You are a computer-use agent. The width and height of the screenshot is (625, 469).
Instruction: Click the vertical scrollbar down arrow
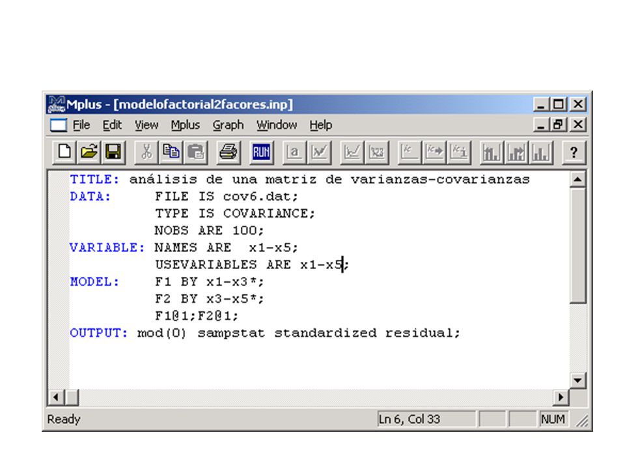click(577, 380)
